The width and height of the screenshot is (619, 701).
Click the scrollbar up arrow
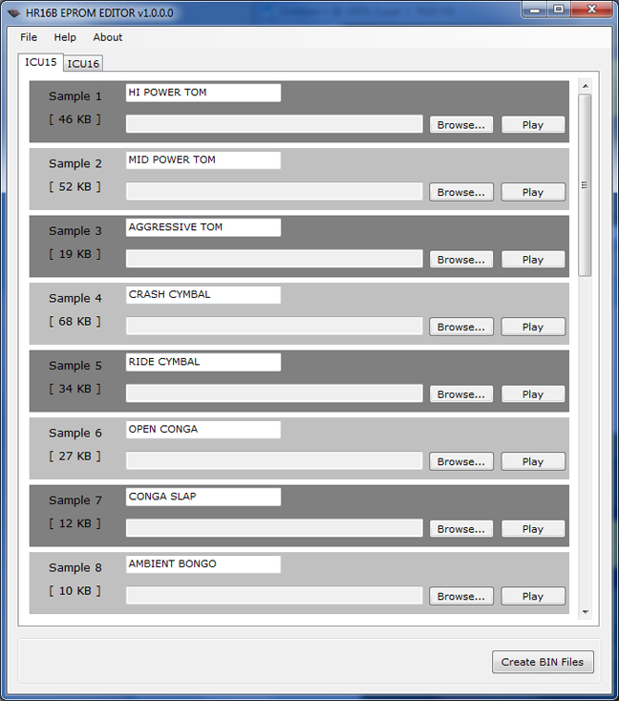(x=585, y=86)
